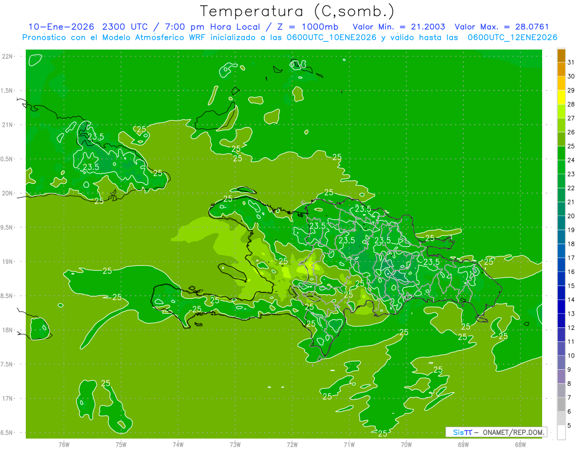584x451 pixels.
Task: Pick the gray legend swatch between 6 and 7
Action: coord(561,404)
